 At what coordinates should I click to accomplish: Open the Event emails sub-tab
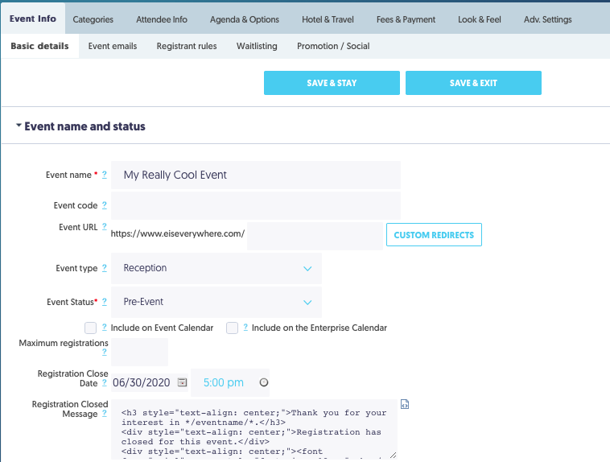[113, 47]
